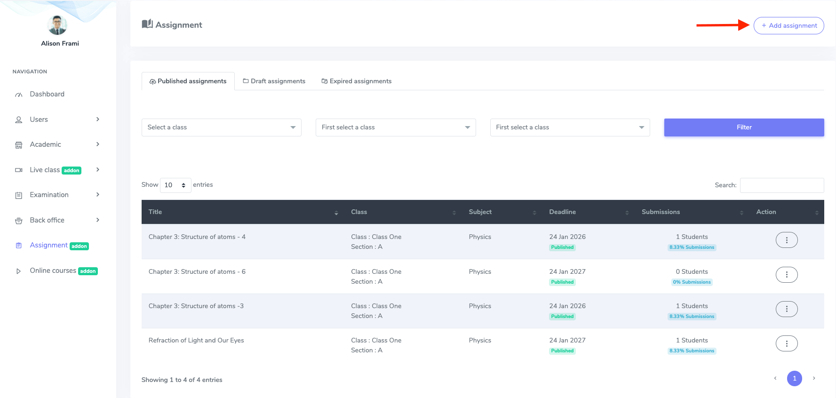Click the Online courses play icon
Viewport: 836px width, 398px height.
[19, 271]
